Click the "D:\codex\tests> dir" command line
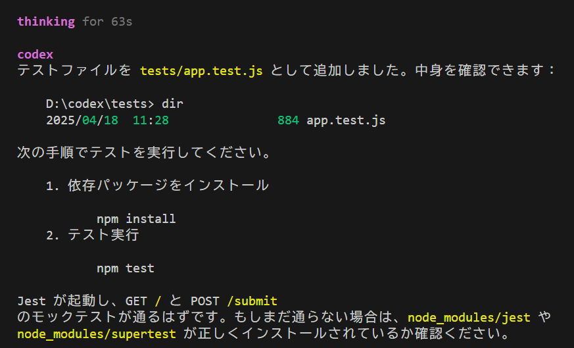Image resolution: width=574 pixels, height=348 pixels. coord(114,104)
